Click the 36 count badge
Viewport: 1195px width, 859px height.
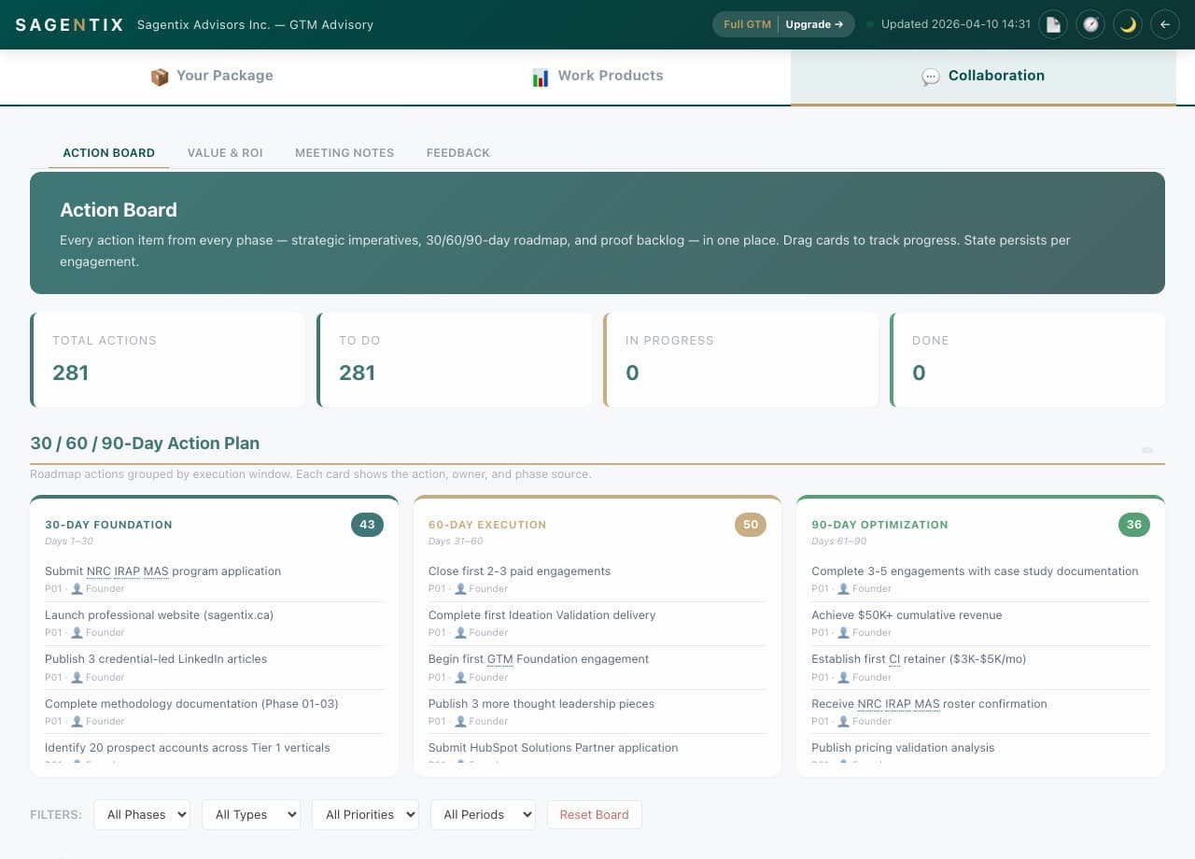[x=1134, y=525]
